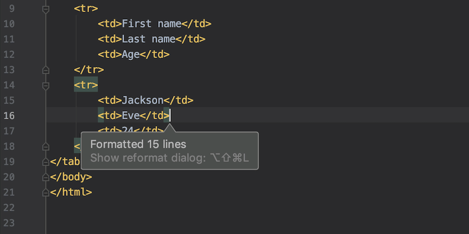Click the closing </html> tag

point(71,193)
